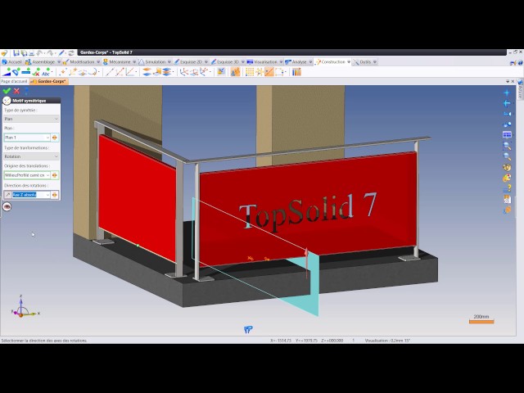Expand the Outils tab dropdown arrow
Image resolution: width=524 pixels, height=393 pixels.
(x=375, y=62)
